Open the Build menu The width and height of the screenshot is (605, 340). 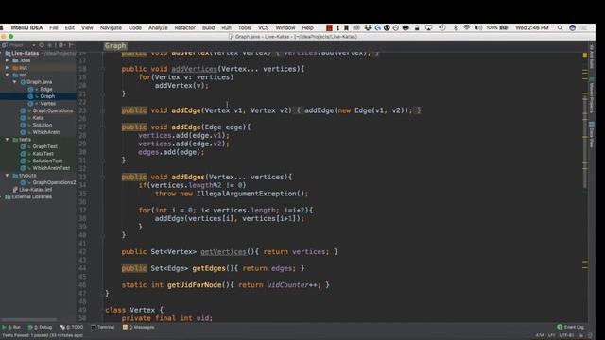tap(208, 27)
